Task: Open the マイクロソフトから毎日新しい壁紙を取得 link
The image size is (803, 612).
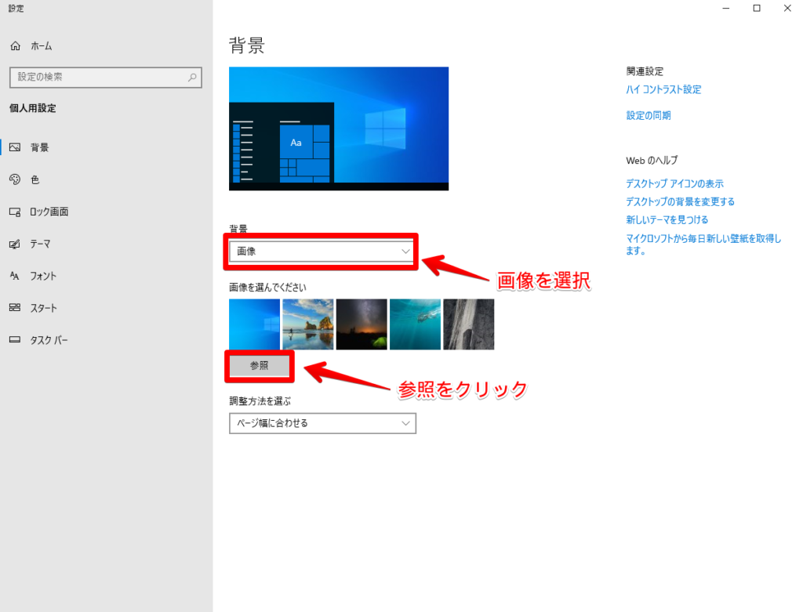Action: point(703,244)
